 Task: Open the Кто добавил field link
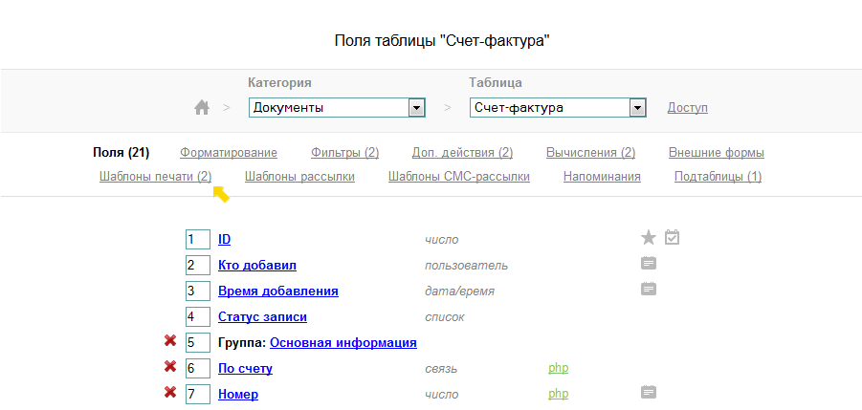(x=257, y=265)
